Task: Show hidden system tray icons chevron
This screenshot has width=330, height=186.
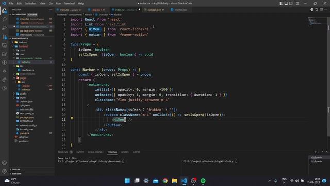Action: [269, 181]
